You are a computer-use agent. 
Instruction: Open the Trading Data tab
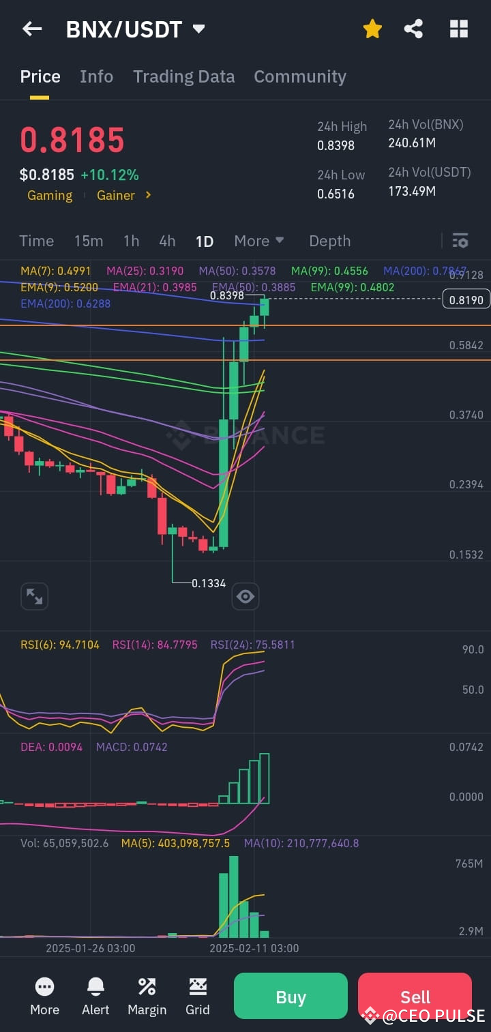coord(183,76)
